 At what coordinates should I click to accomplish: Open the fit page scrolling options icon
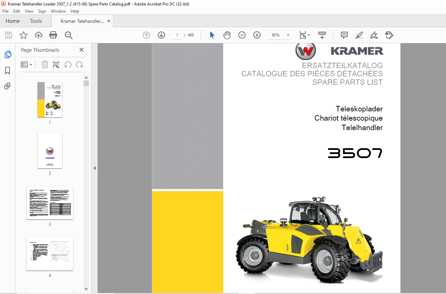(x=304, y=35)
